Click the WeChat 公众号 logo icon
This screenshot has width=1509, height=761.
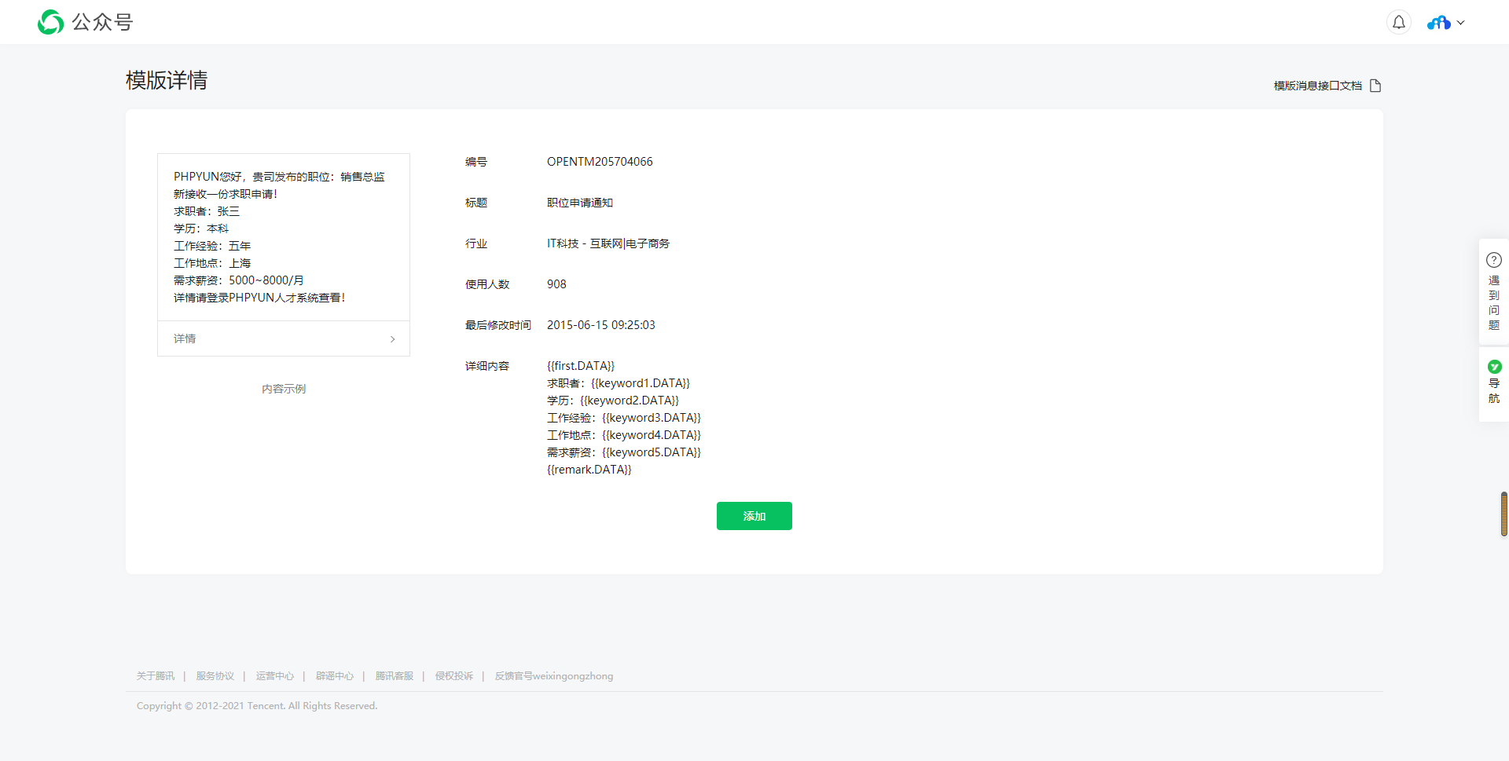(50, 22)
